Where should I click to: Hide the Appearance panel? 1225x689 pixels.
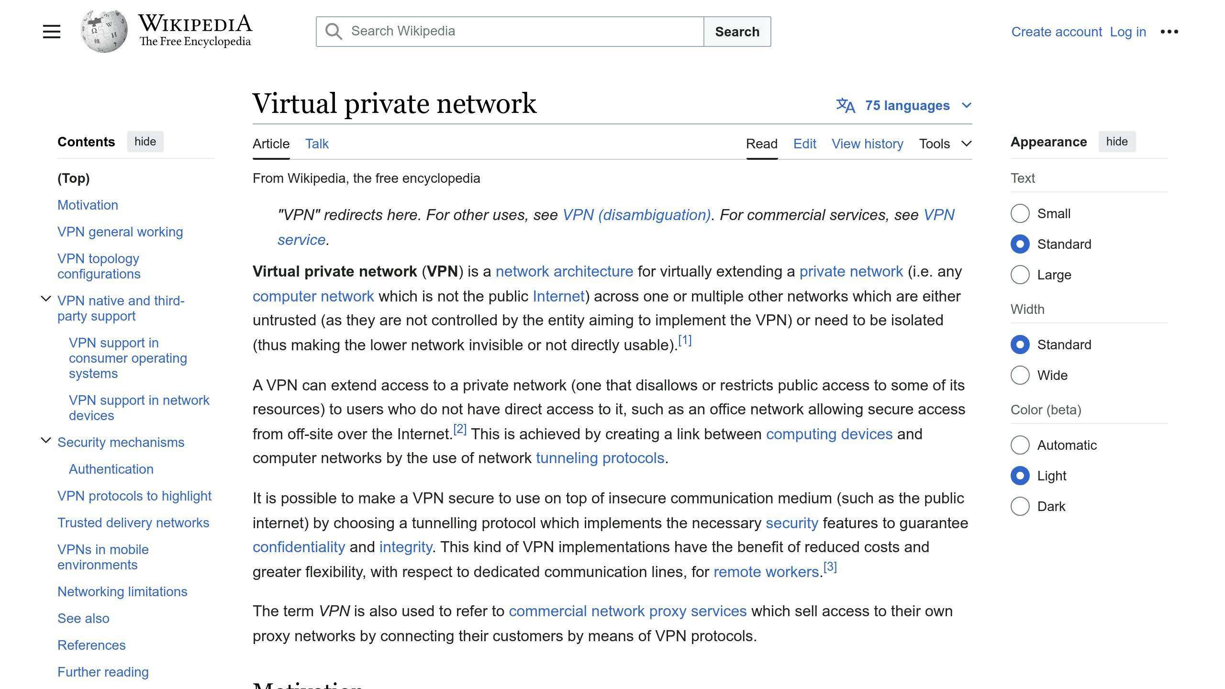tap(1117, 142)
